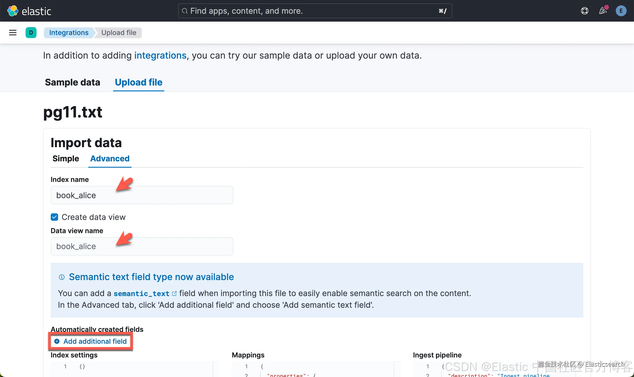Screen dimensions: 634x377
Task: Click the info icon beside Semantic text heading
Action: pyautogui.click(x=62, y=277)
